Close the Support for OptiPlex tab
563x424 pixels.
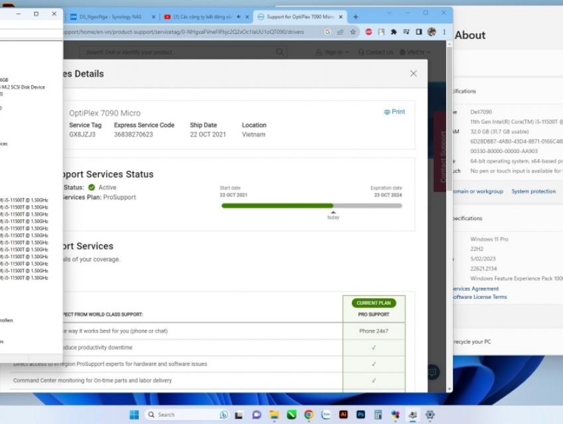[341, 17]
